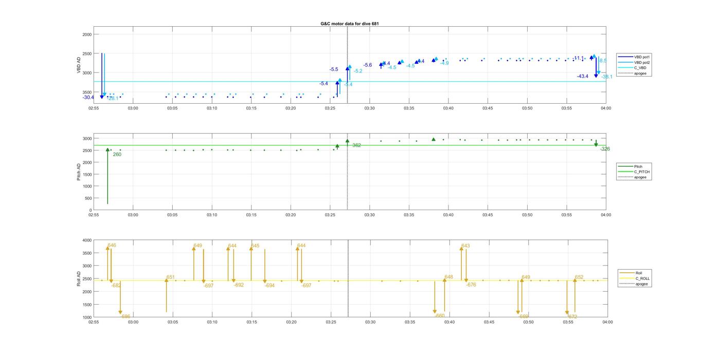Click the "646" roll data label

point(112,246)
